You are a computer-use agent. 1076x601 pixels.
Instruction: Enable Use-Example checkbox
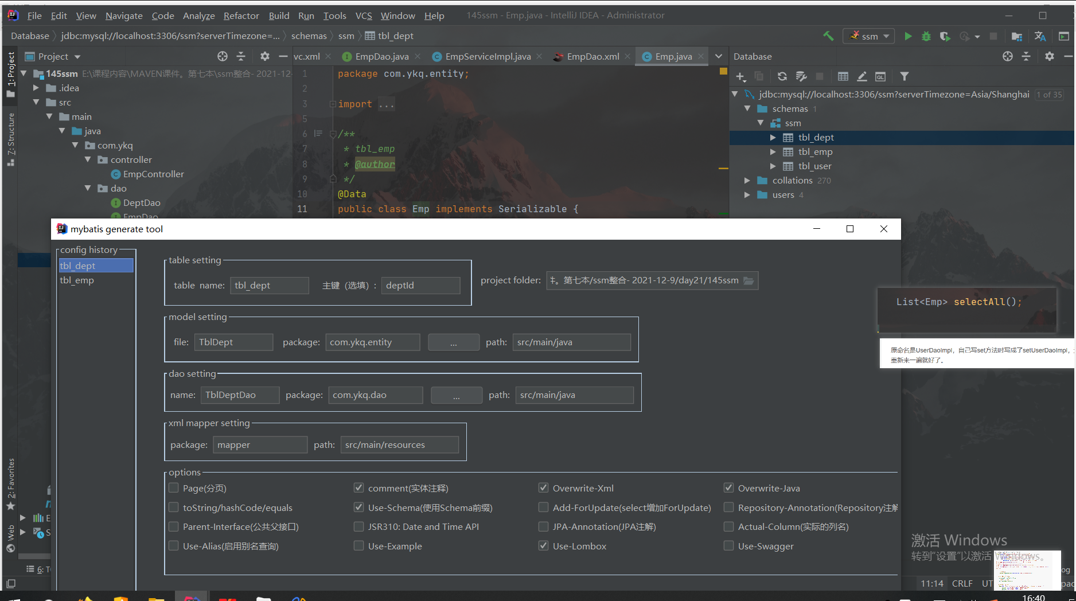click(x=358, y=546)
